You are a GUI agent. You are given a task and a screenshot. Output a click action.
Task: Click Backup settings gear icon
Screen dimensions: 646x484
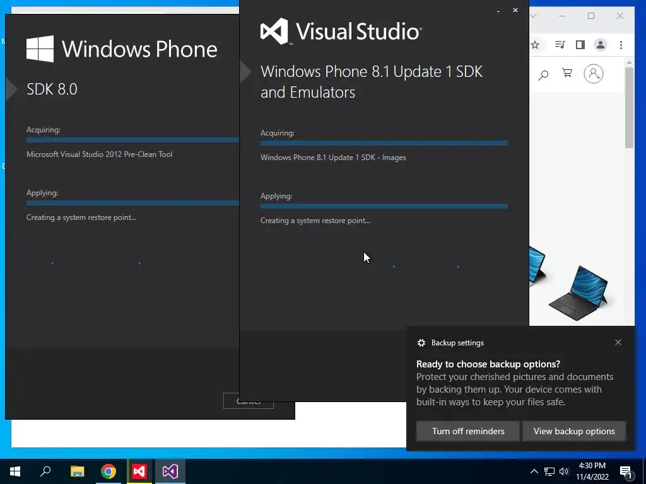(421, 343)
